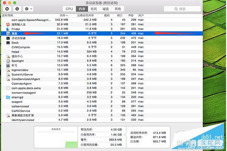Switch to the CPU tab

(69, 9)
